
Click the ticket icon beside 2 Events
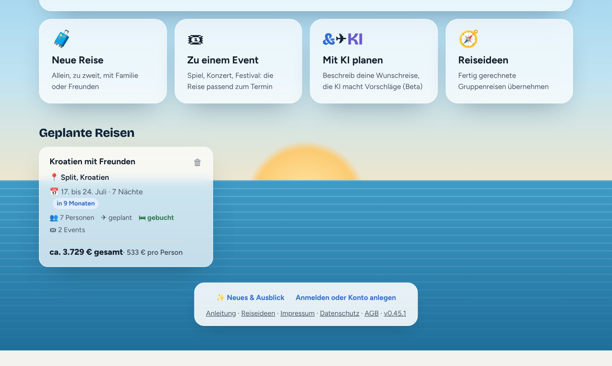point(53,230)
